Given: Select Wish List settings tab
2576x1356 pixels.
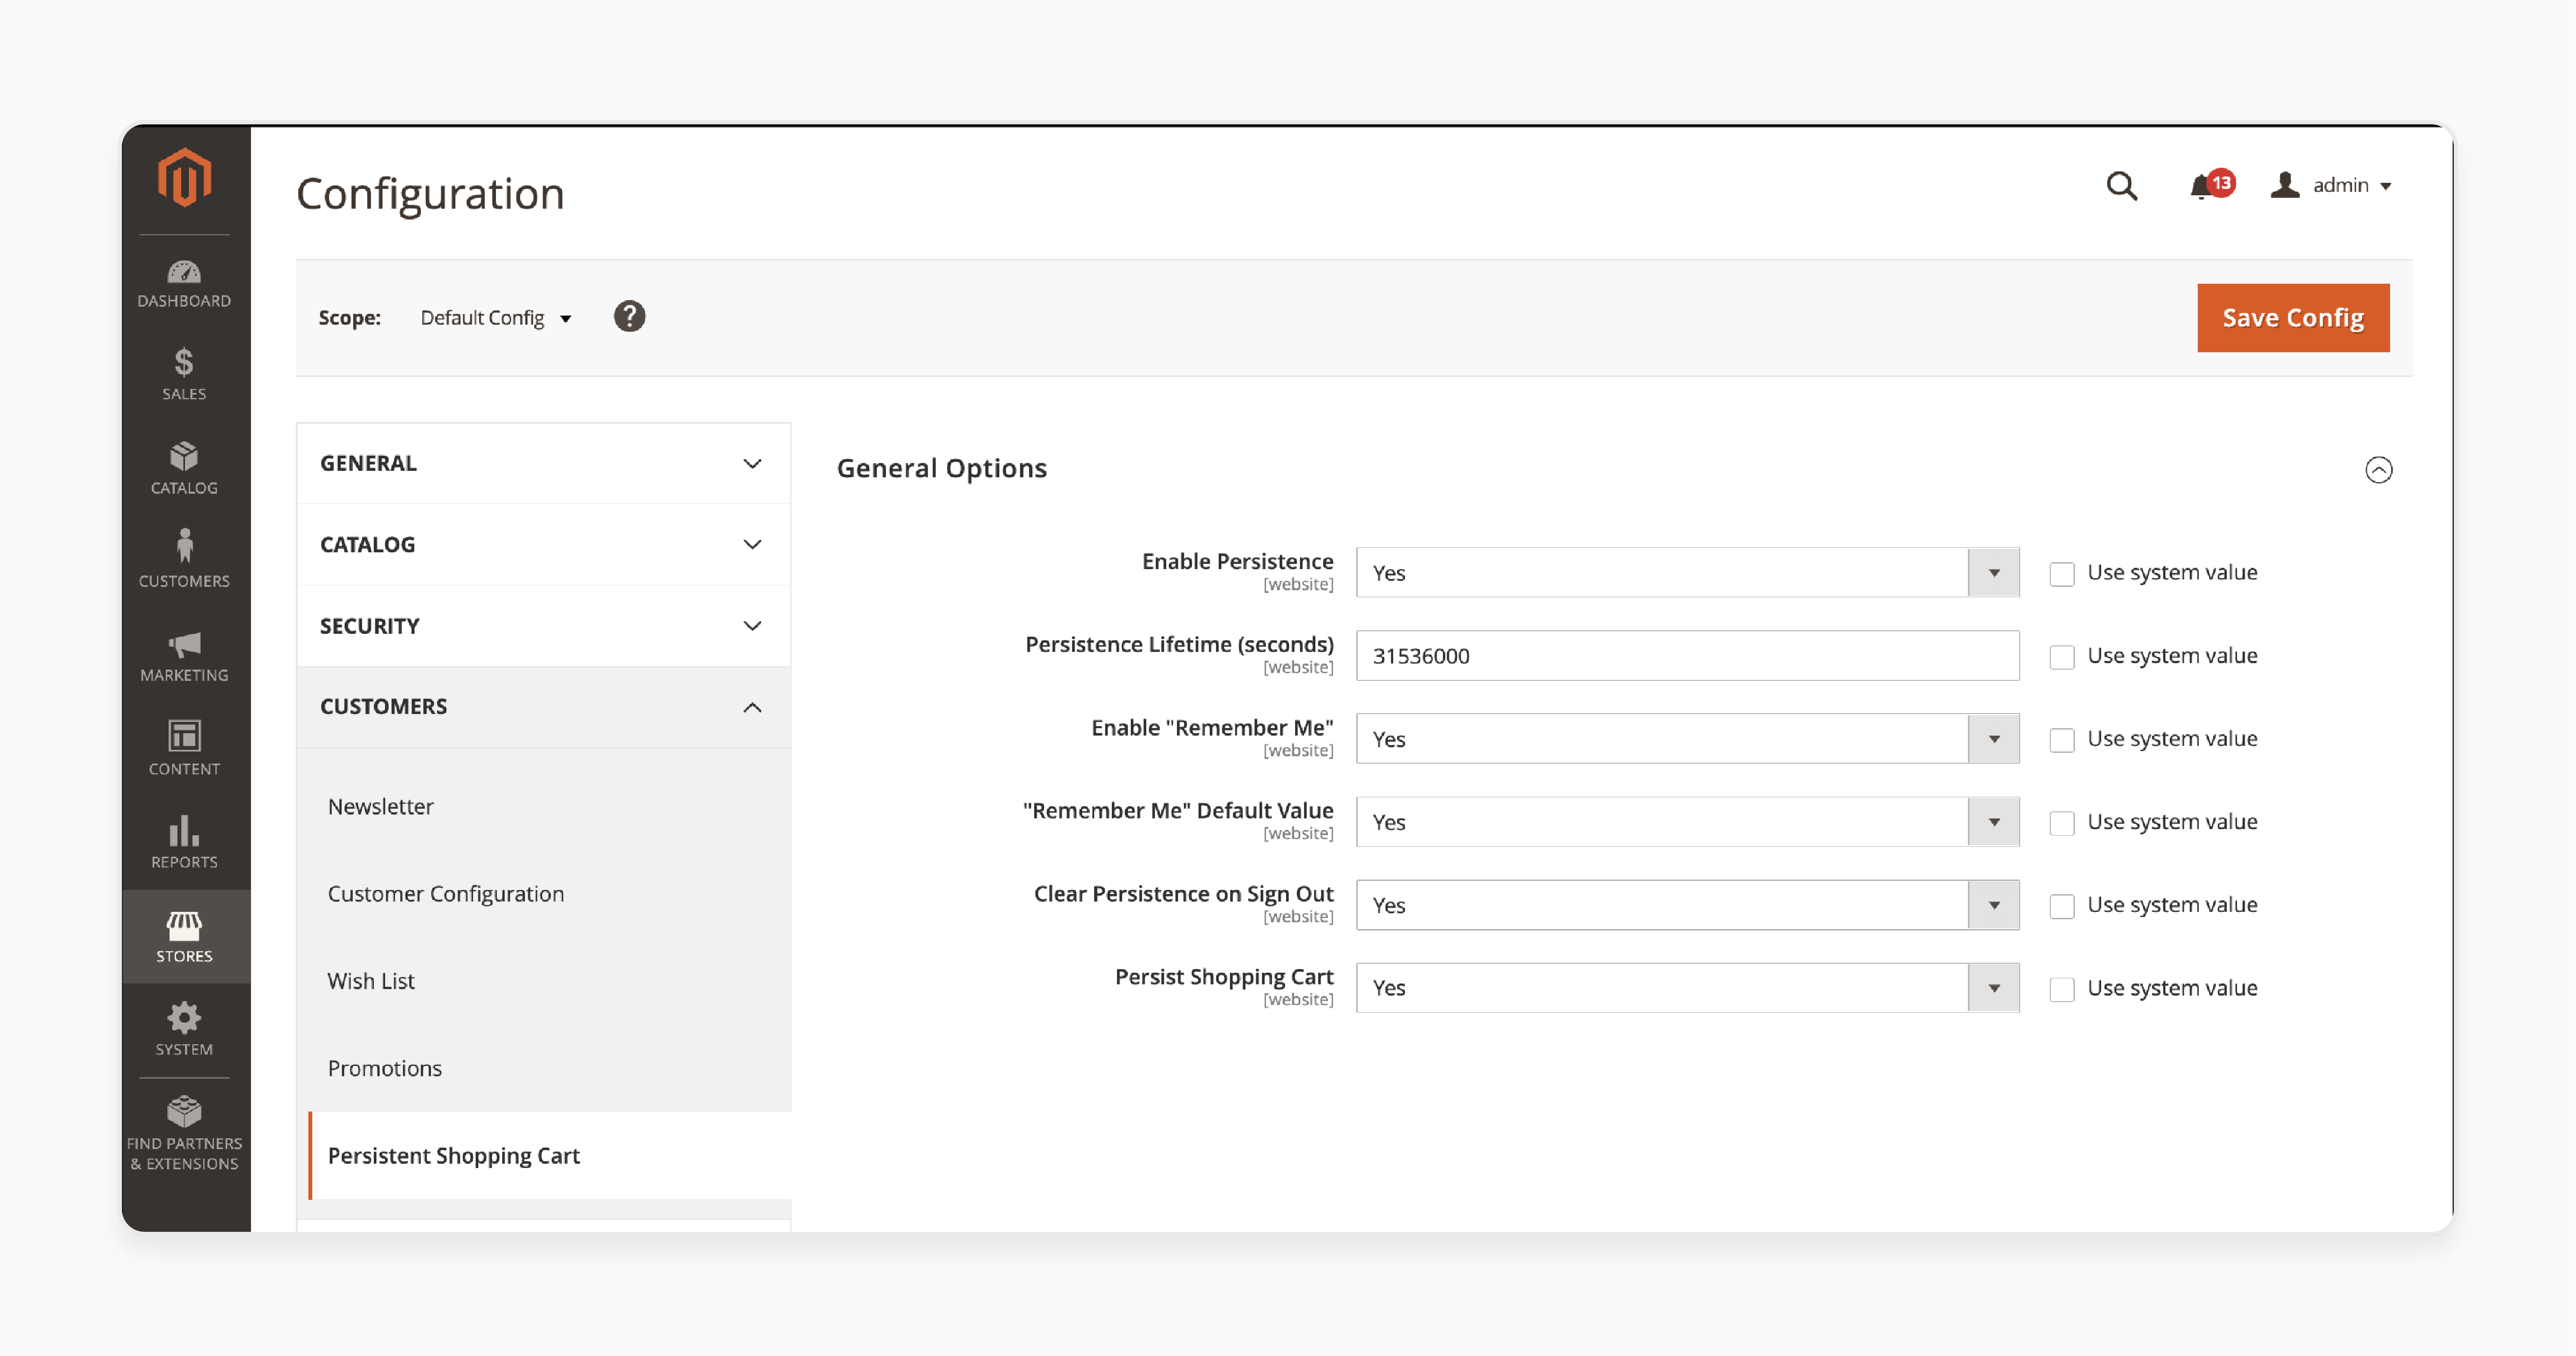Looking at the screenshot, I should pos(371,980).
